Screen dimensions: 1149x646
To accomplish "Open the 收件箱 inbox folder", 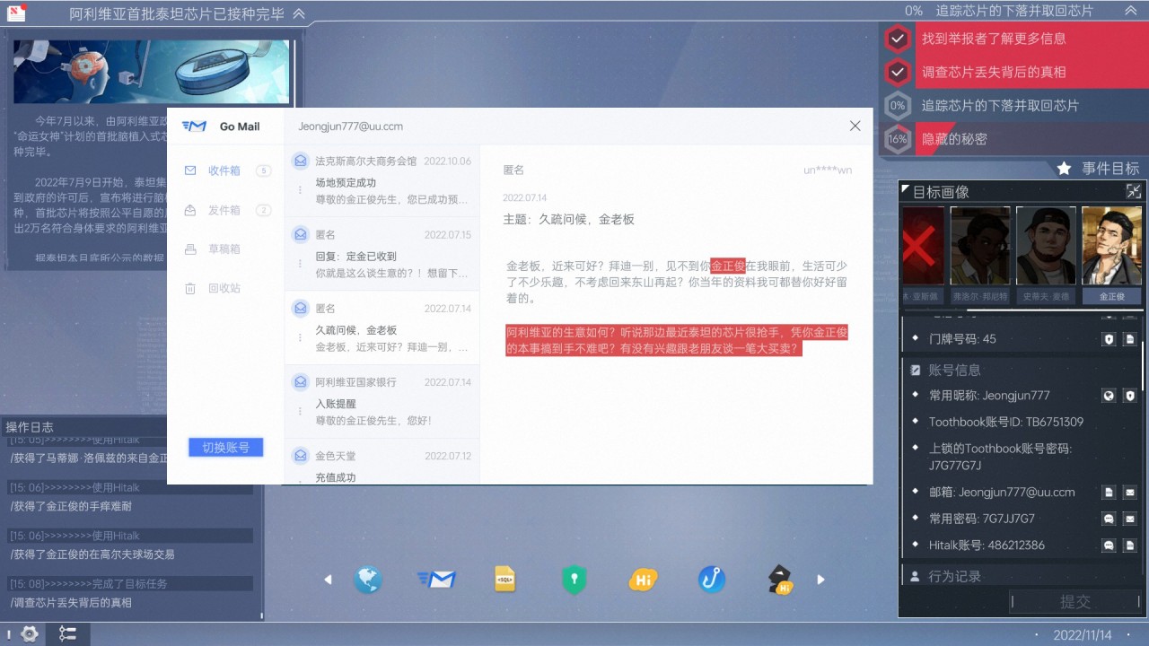I will point(226,170).
